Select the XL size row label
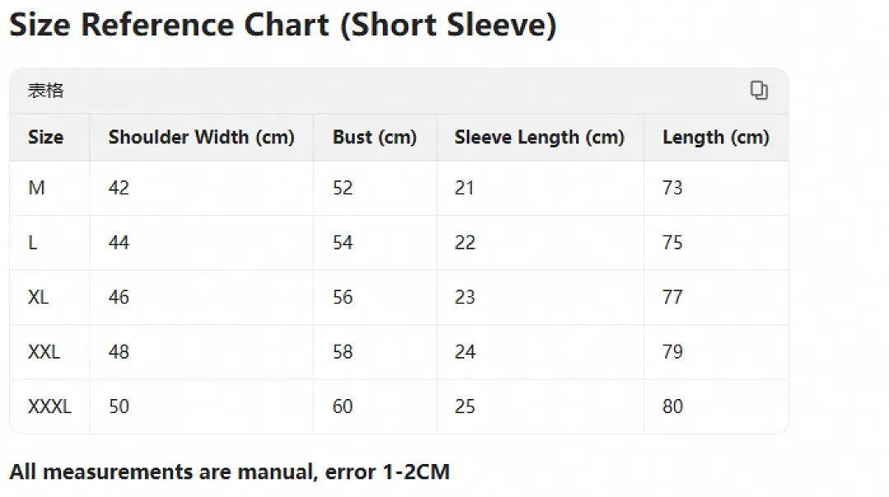 [38, 297]
